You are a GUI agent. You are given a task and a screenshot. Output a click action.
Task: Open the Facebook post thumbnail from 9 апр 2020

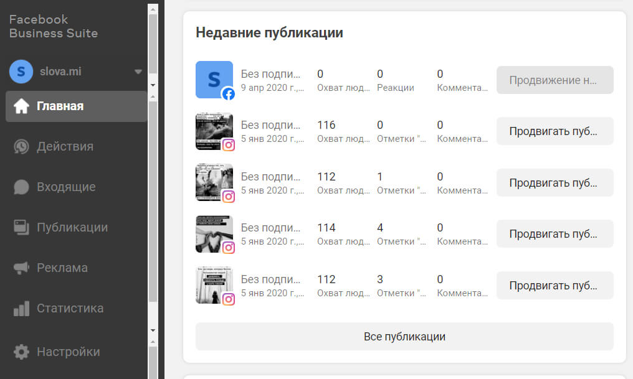point(214,80)
